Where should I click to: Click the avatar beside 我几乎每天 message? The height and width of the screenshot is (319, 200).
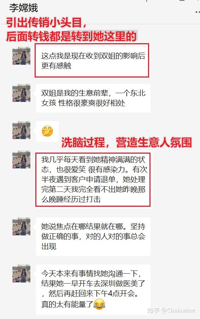[x=21, y=159]
